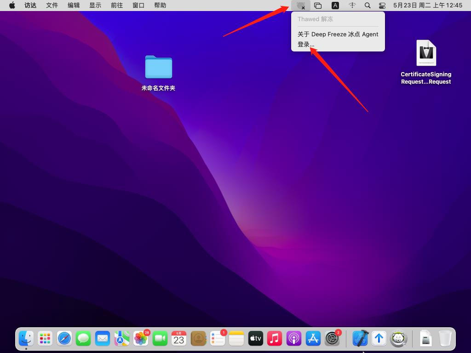
Task: Open the Apple menu
Action: (12, 6)
